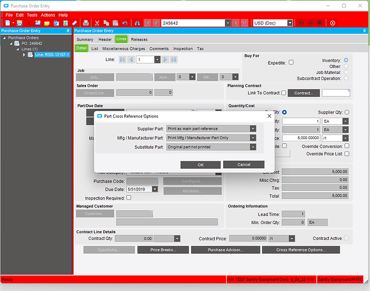Go to previous line in Line navigator
The width and height of the screenshot is (370, 291).
131,59
